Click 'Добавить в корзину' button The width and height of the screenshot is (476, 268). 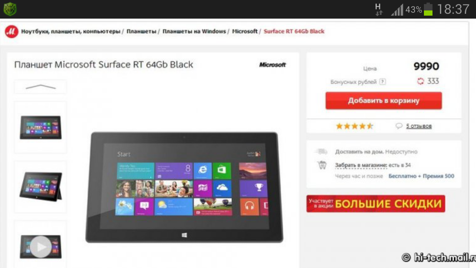384,101
